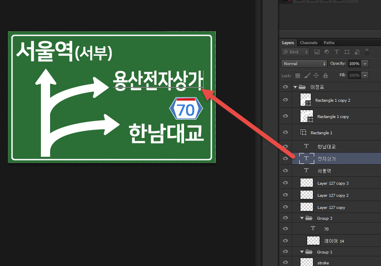Hide the Rectangle 1 copy layer

coord(285,116)
